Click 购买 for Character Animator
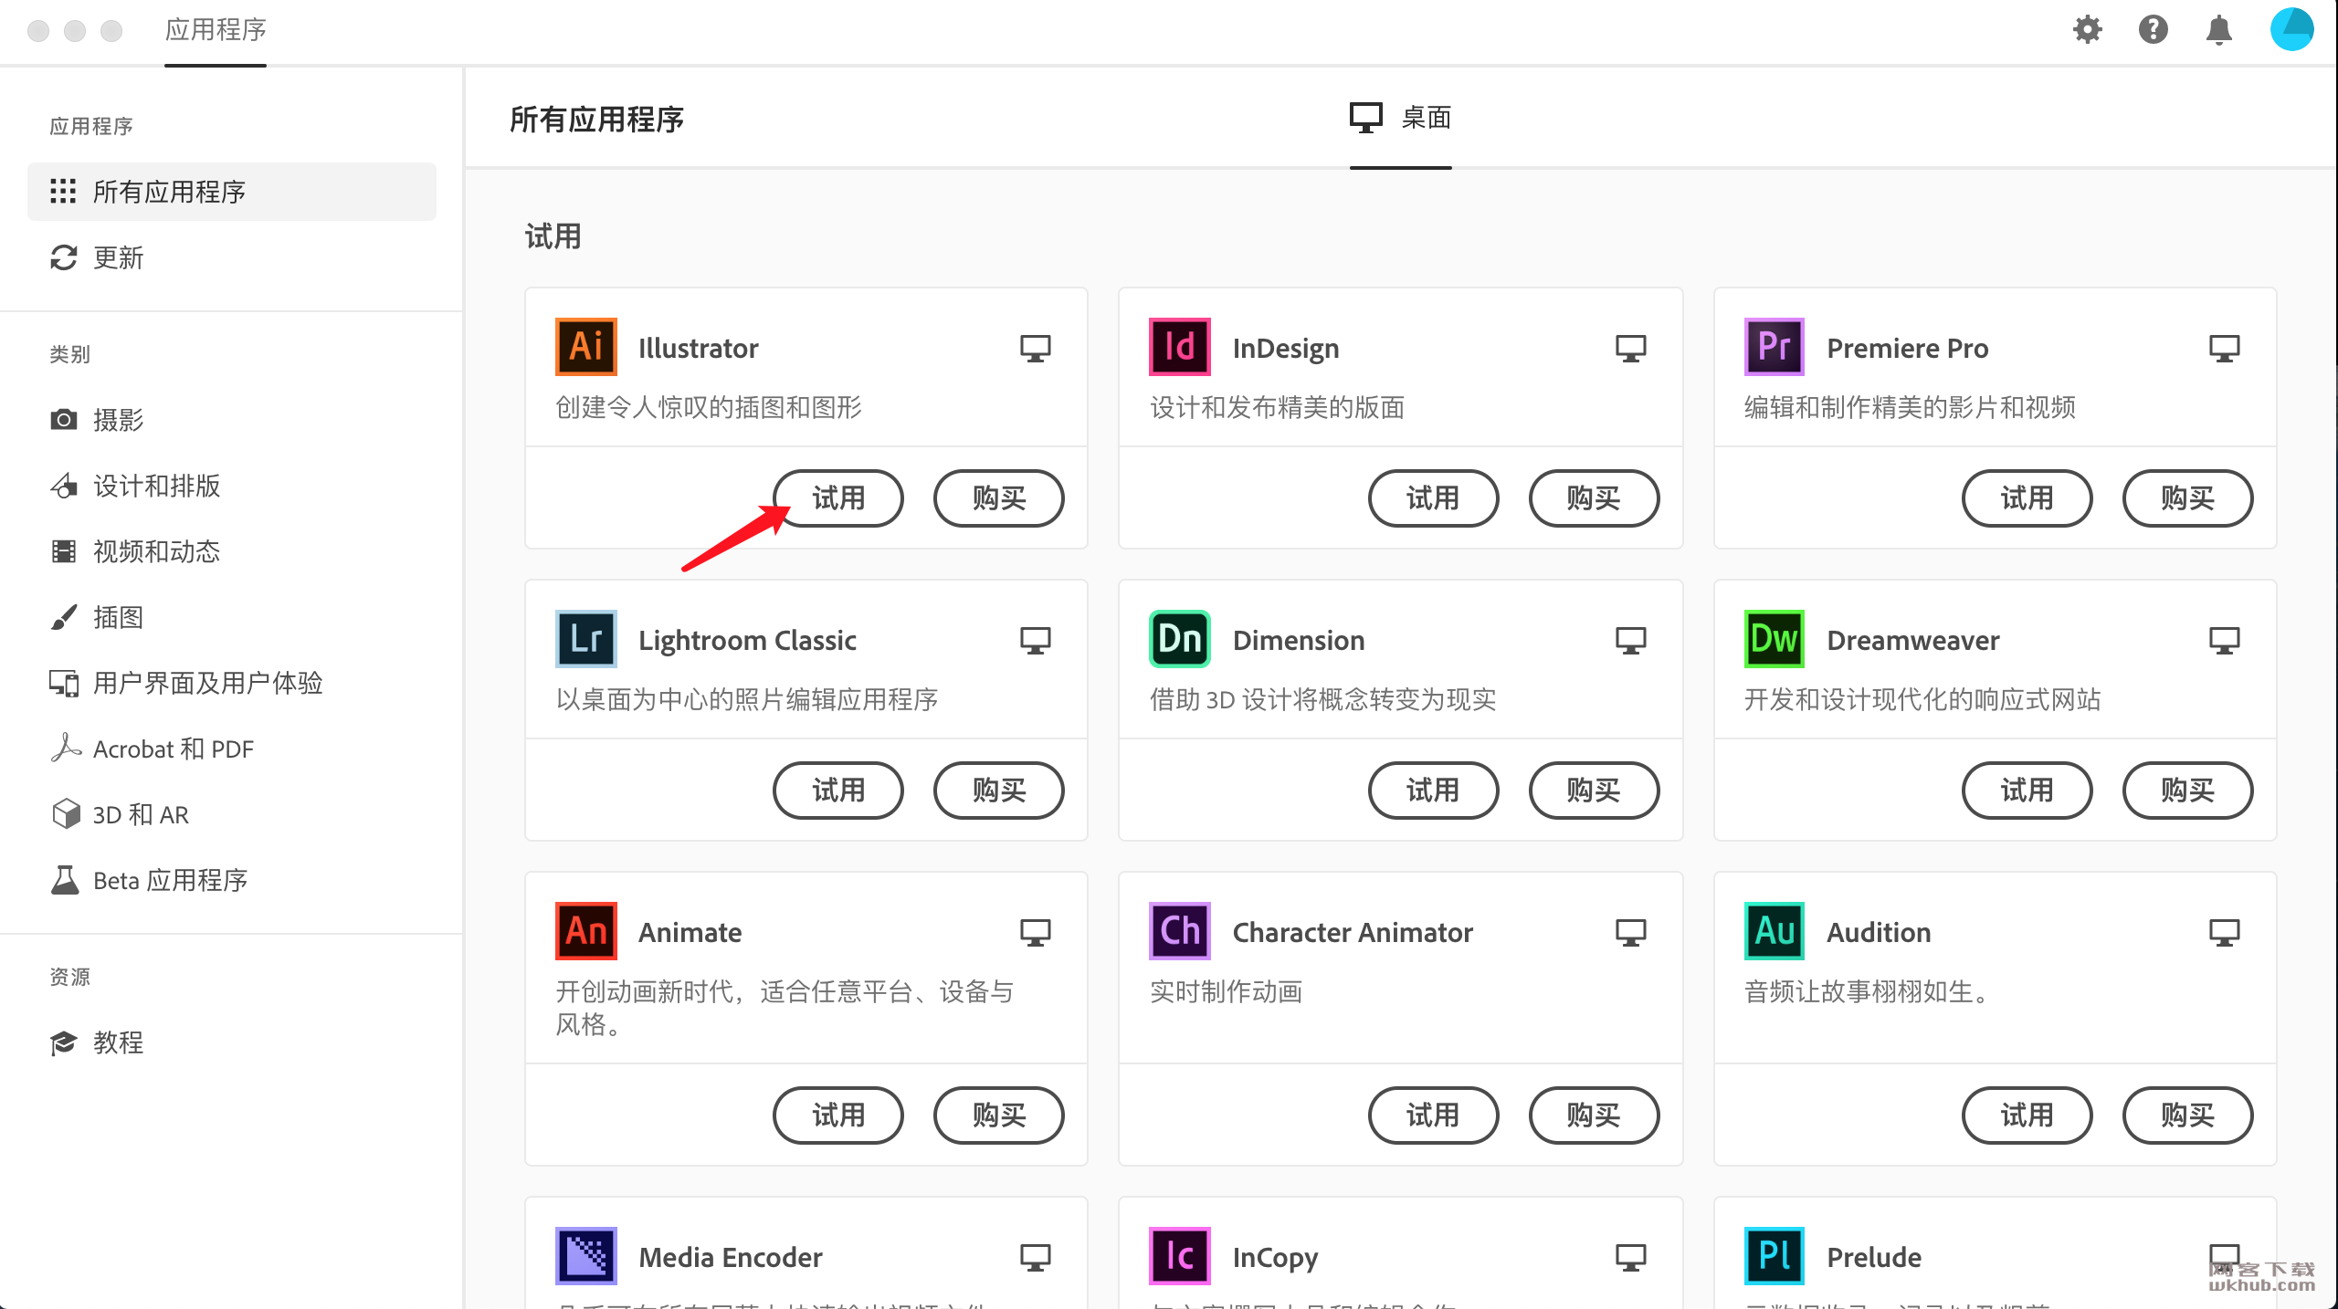2338x1309 pixels. point(1594,1115)
